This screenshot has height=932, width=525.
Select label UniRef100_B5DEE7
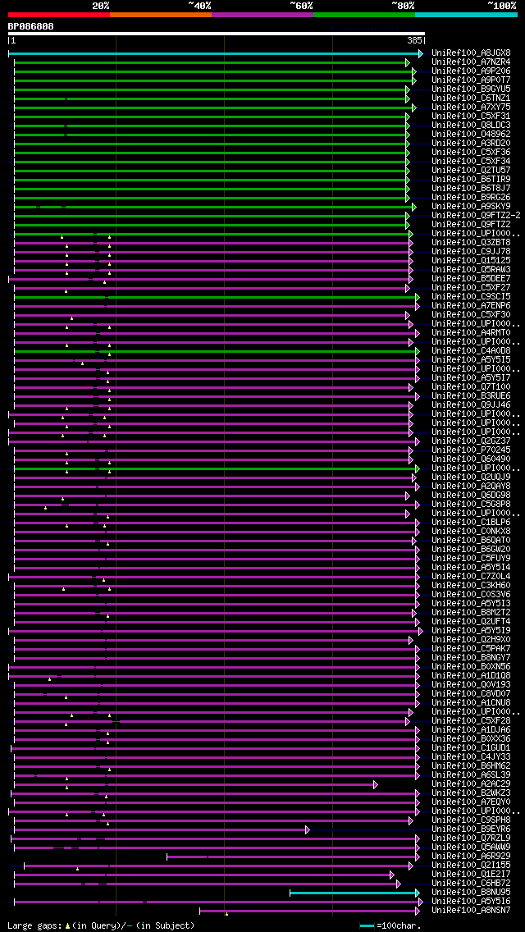coord(471,278)
